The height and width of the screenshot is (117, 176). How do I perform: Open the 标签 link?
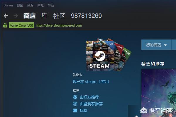click(x=84, y=111)
